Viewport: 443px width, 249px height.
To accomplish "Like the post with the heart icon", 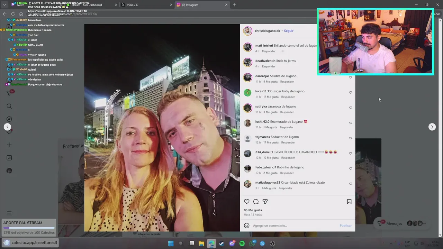I will pos(246,202).
